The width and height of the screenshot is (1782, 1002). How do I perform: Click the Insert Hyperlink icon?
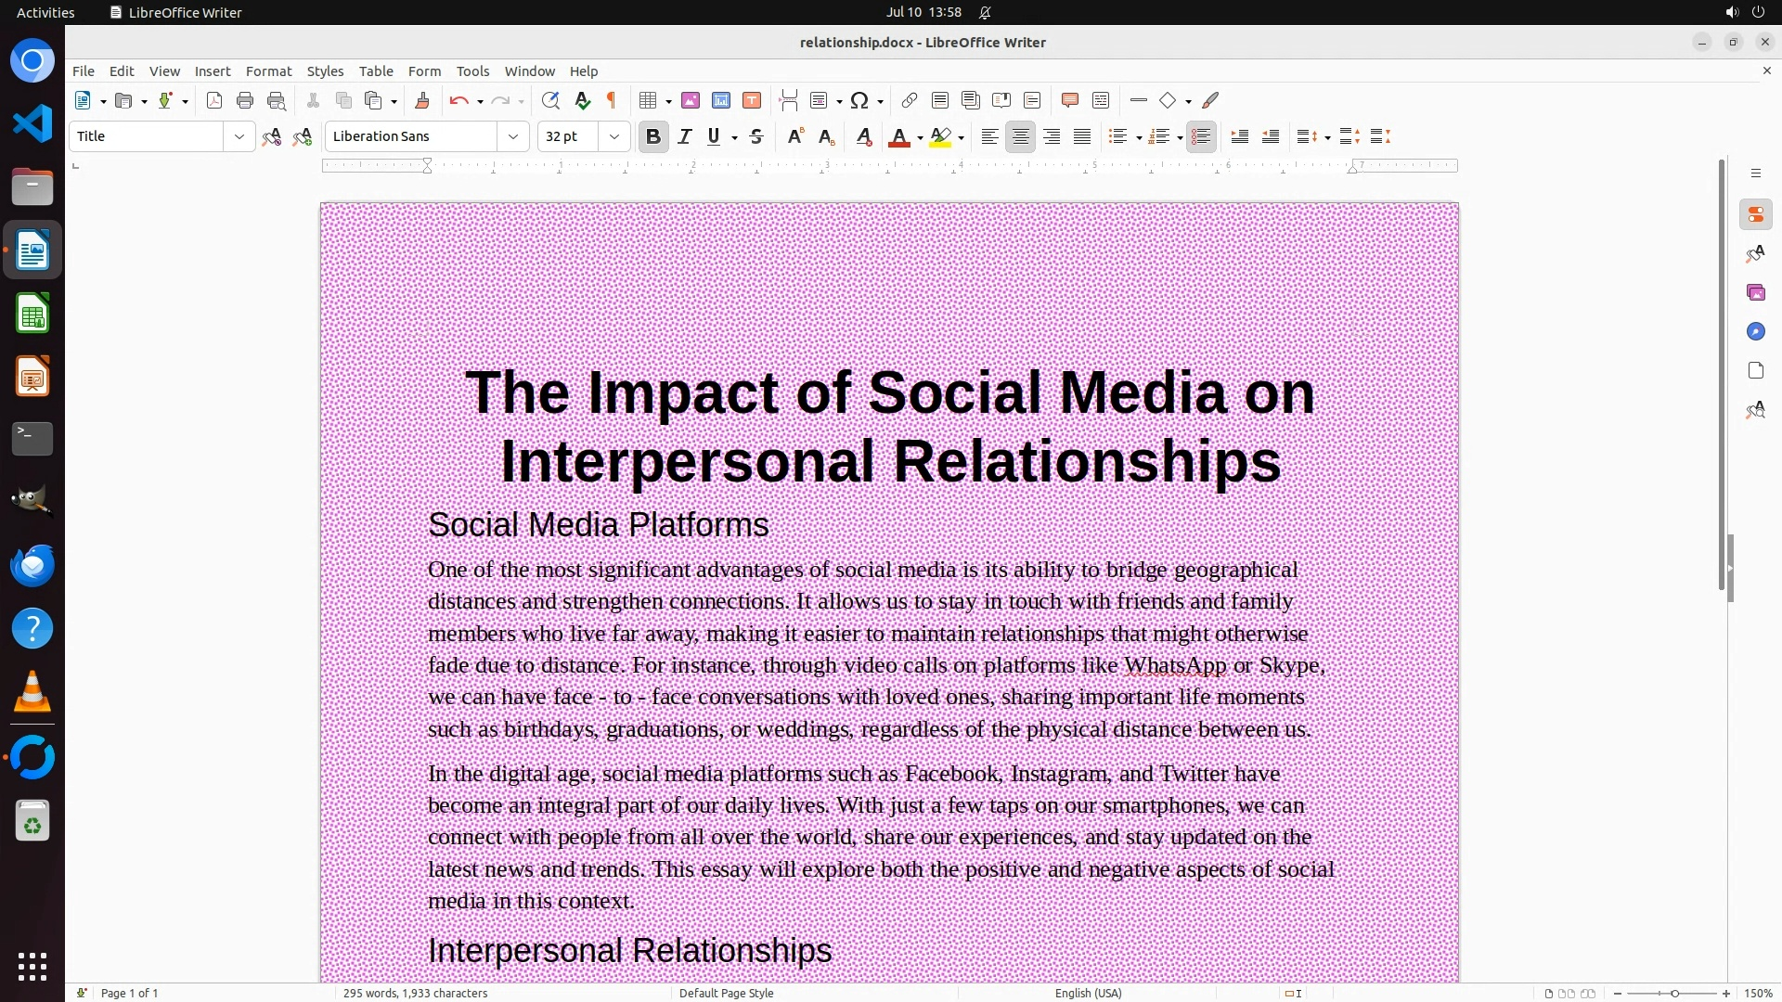click(x=910, y=101)
